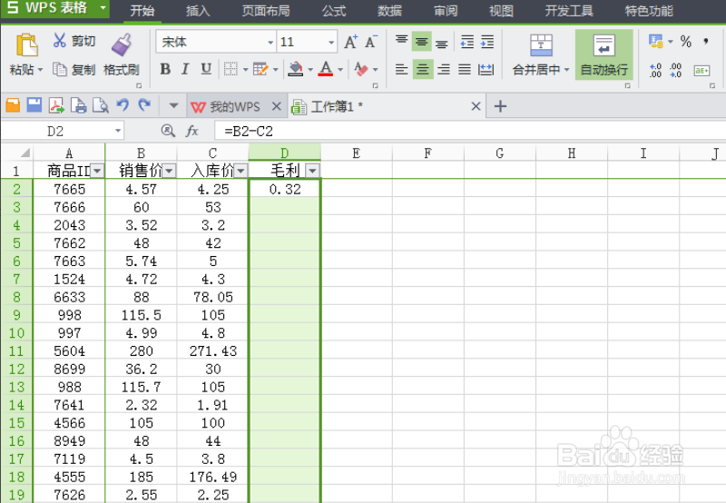726x503 pixels.
Task: Open the 审阅 ribbon tab
Action: (x=446, y=10)
